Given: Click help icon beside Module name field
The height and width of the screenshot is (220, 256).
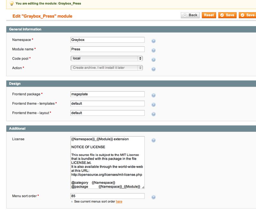Looking at the screenshot, I should [154, 50].
